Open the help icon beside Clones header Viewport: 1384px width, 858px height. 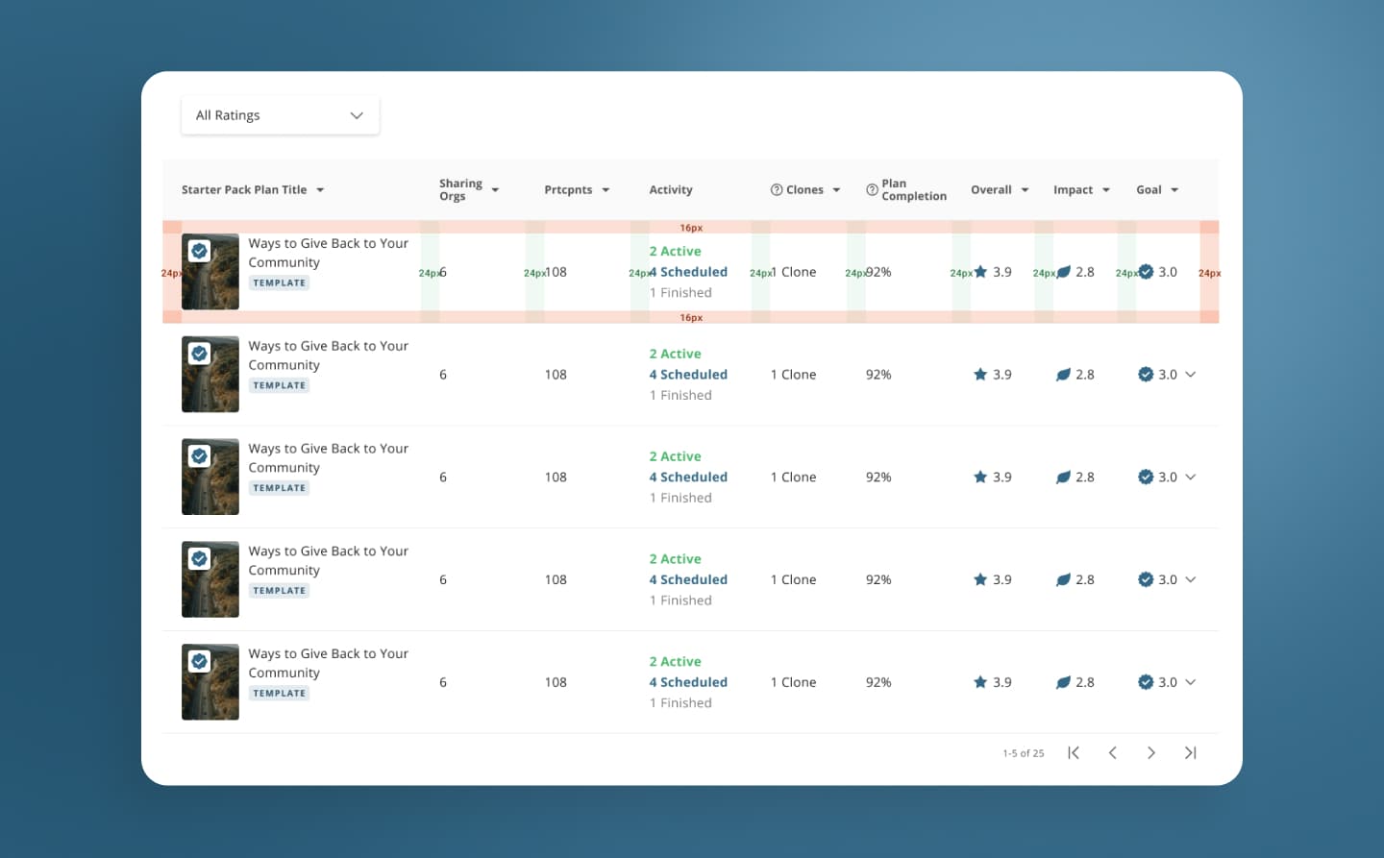point(777,189)
